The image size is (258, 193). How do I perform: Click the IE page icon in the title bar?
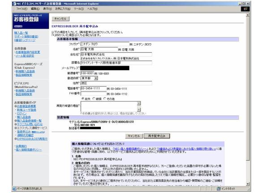click(14, 4)
